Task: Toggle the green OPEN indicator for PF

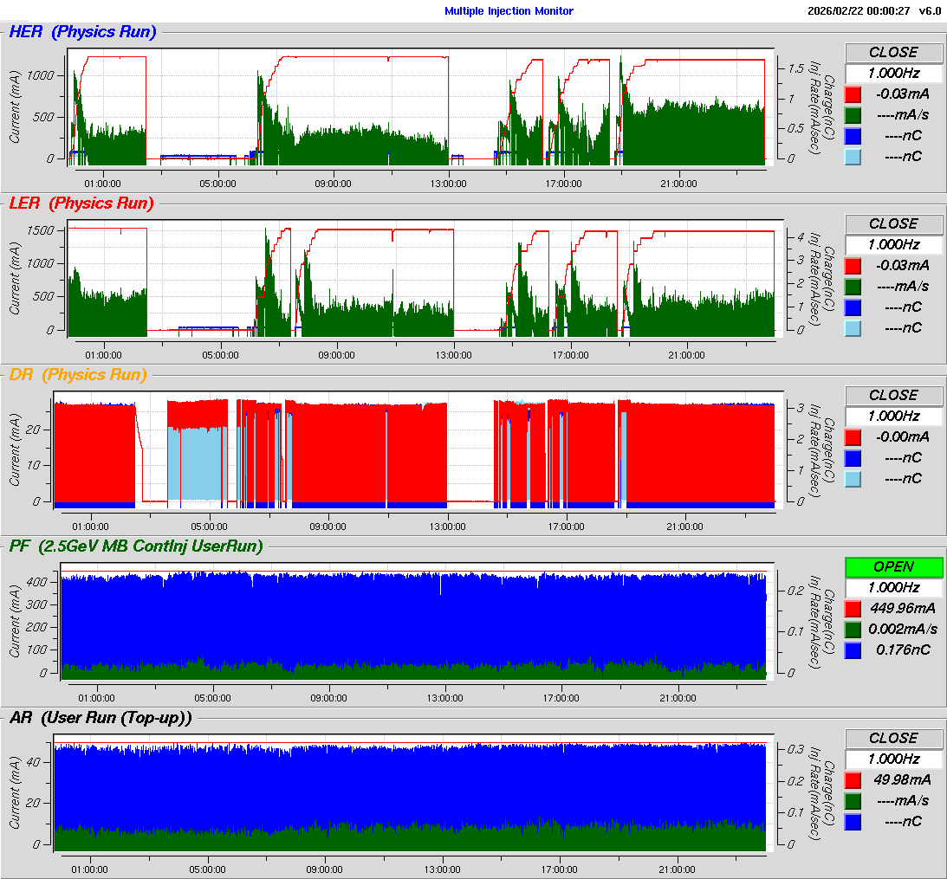Action: (x=893, y=566)
